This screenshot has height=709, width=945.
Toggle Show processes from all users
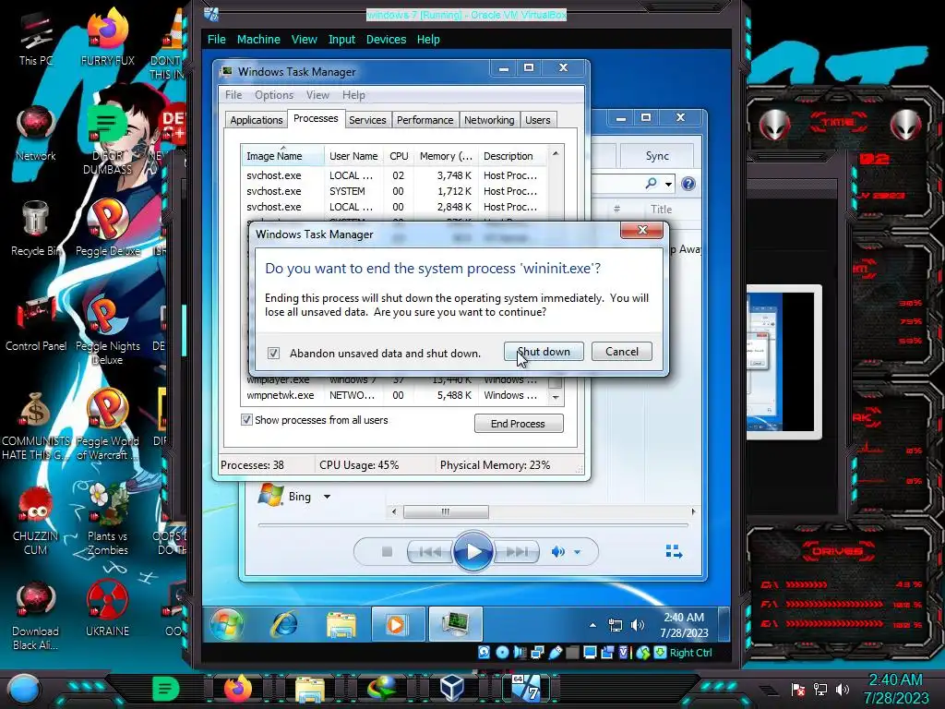[x=246, y=420]
